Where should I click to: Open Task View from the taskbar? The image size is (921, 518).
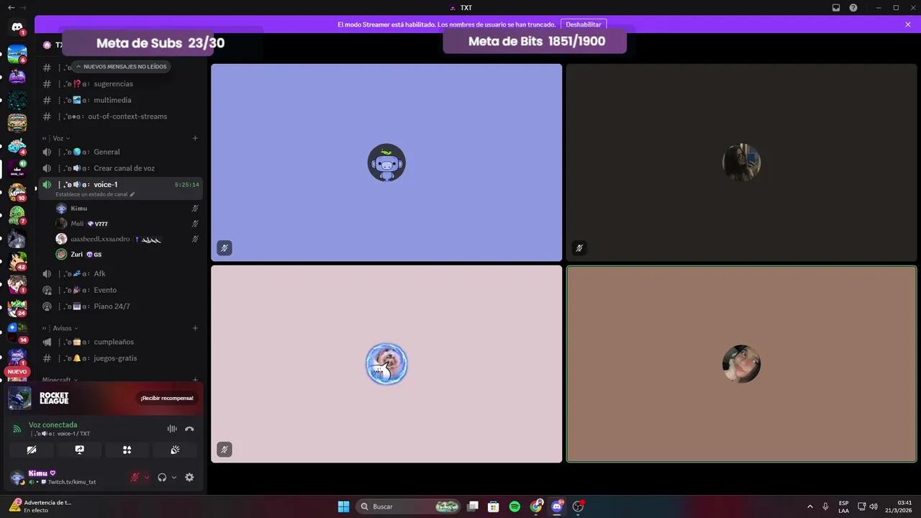[473, 506]
